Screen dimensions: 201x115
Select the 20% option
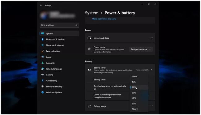tap(139, 87)
